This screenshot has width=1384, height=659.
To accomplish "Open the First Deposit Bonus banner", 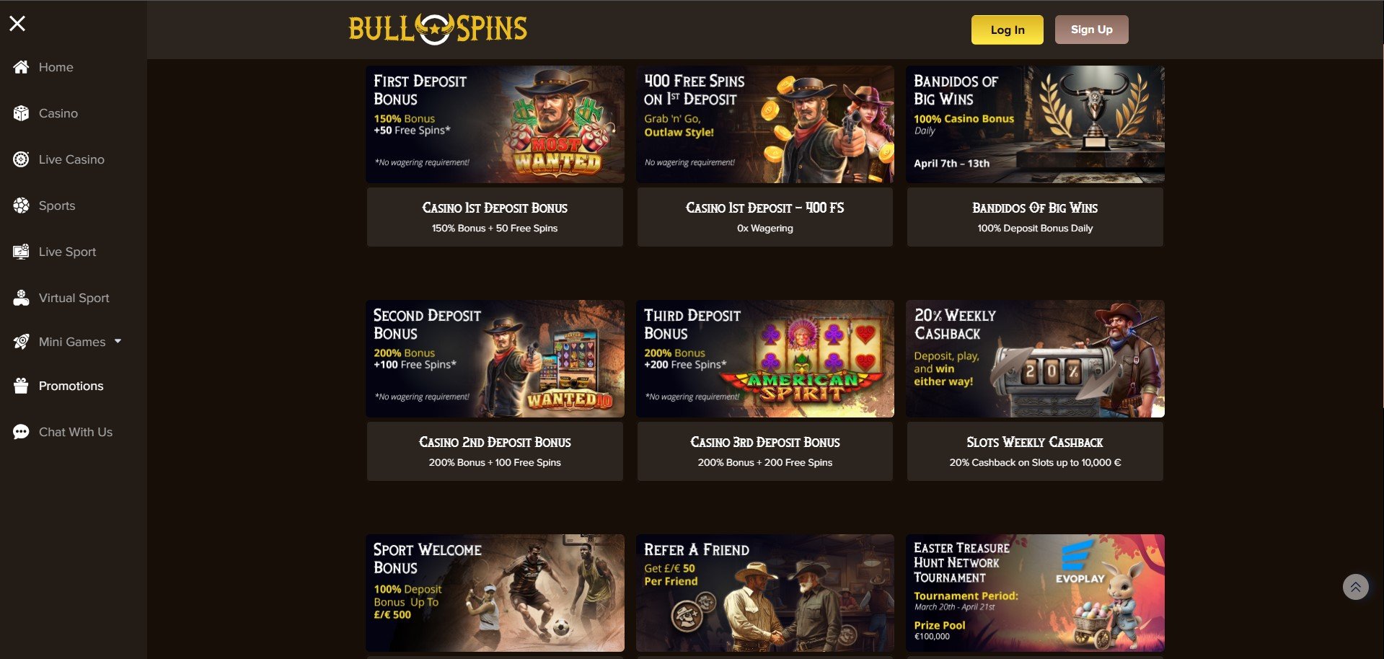I will click(x=495, y=124).
